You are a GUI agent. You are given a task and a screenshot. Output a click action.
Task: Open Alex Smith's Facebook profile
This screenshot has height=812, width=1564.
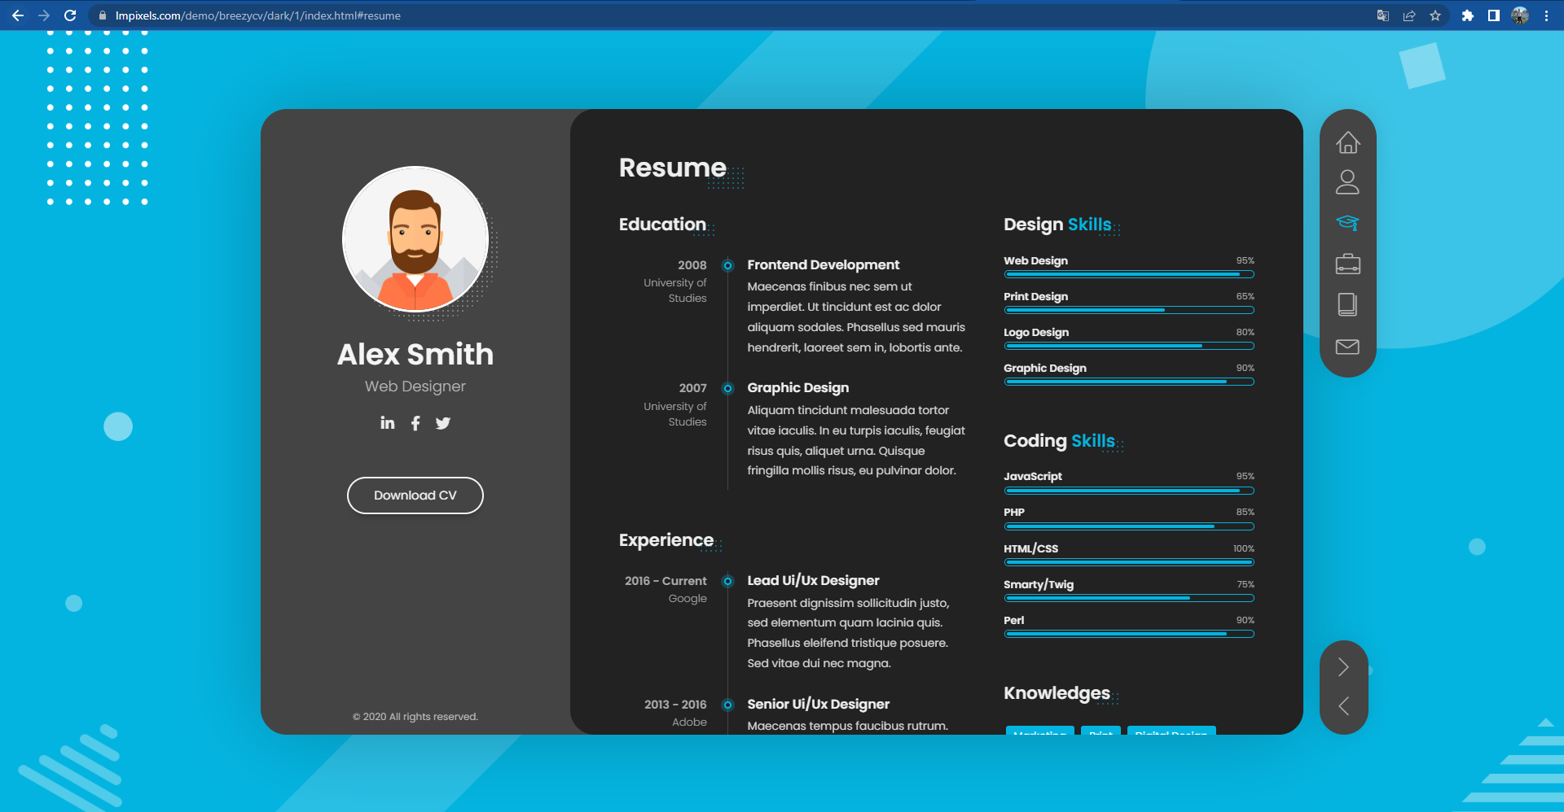(415, 423)
